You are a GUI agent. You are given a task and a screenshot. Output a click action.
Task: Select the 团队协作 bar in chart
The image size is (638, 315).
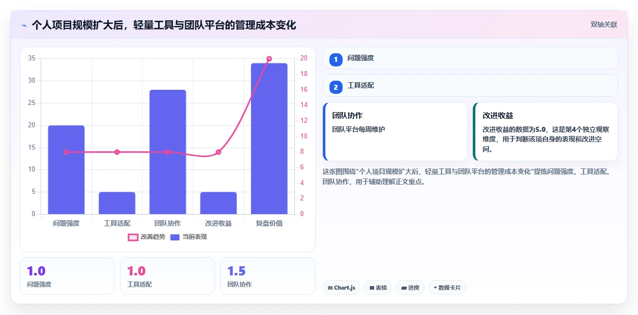click(x=168, y=152)
